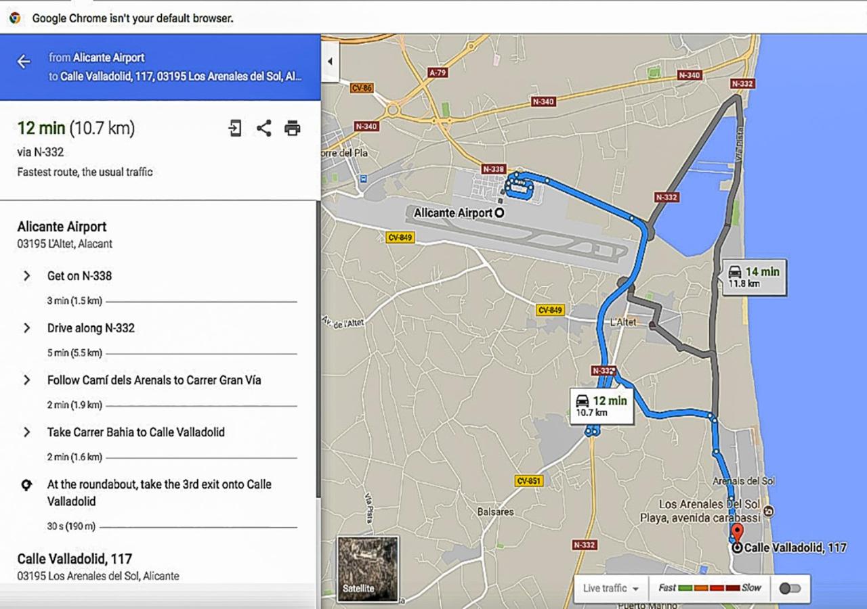Click the Alicante Airport starting point heading
867x609 pixels.
(62, 227)
